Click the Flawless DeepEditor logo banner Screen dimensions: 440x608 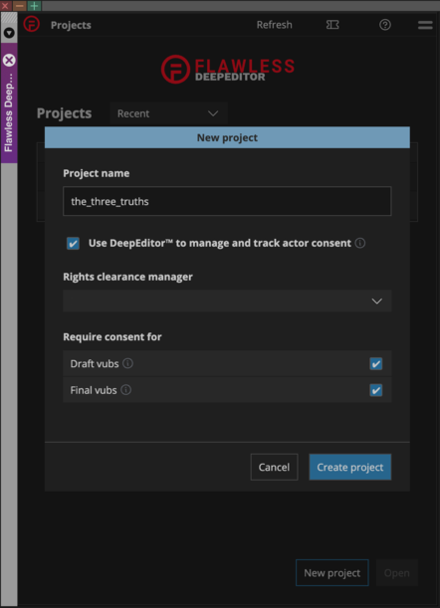coord(228,70)
